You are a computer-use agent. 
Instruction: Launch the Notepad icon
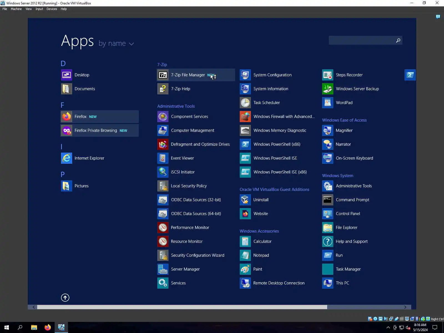coord(245,255)
